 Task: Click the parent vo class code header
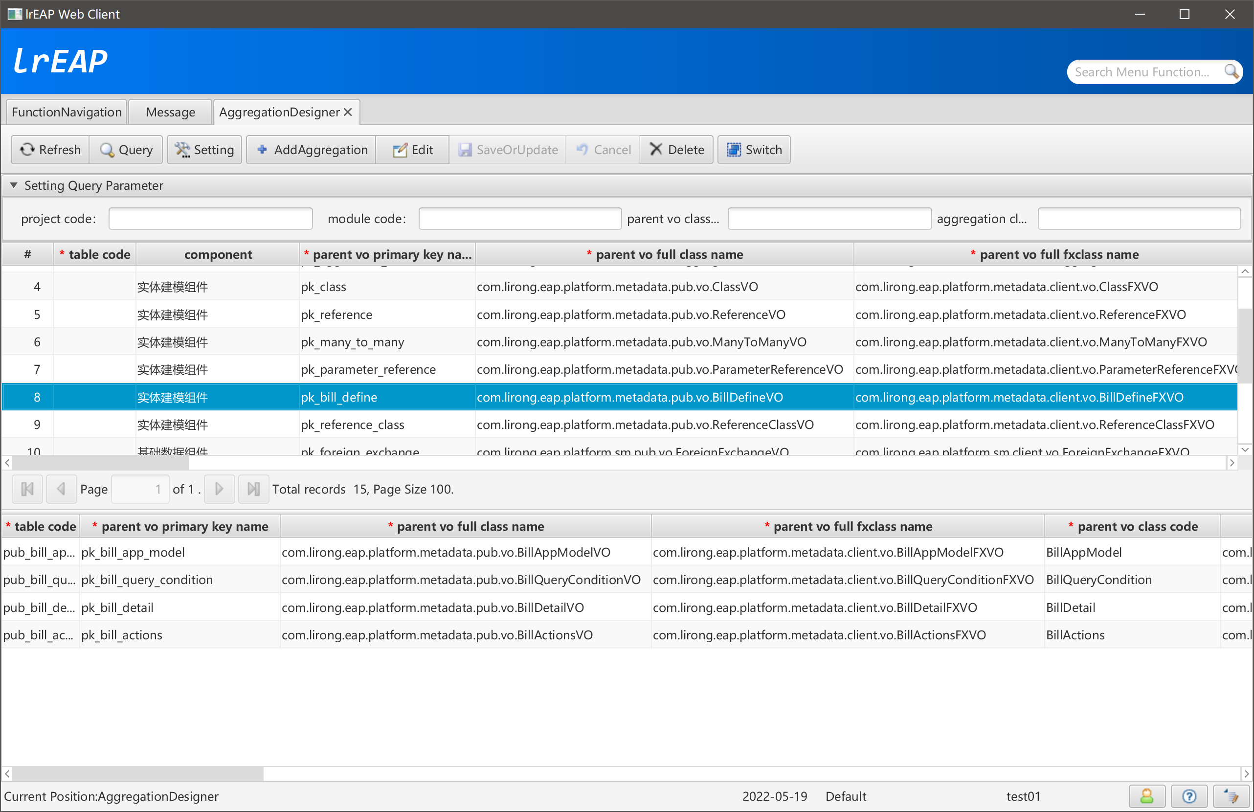click(x=1132, y=526)
